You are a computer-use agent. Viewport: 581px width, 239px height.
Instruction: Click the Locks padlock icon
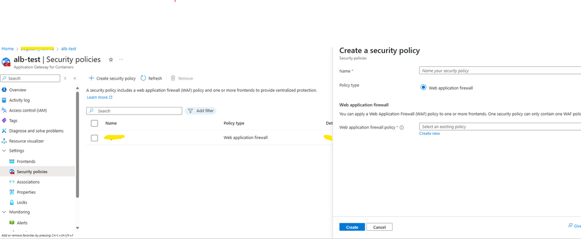point(12,203)
